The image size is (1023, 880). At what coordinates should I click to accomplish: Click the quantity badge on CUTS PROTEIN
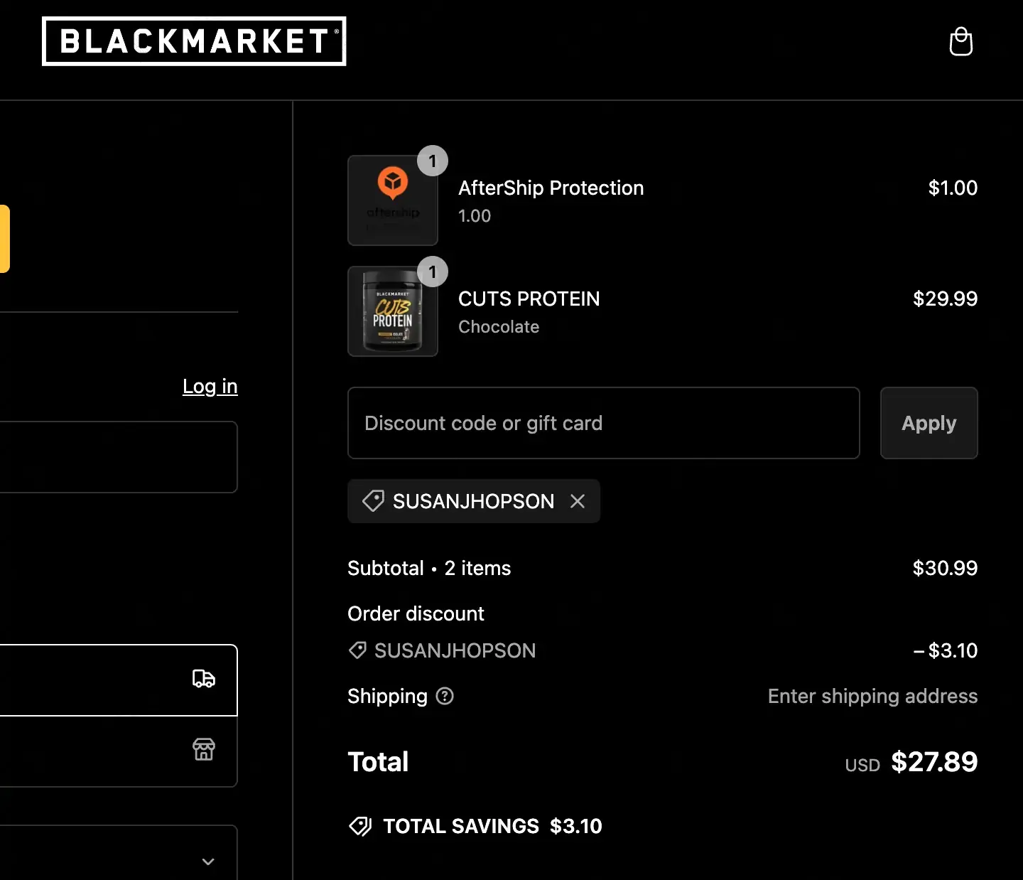pos(432,272)
